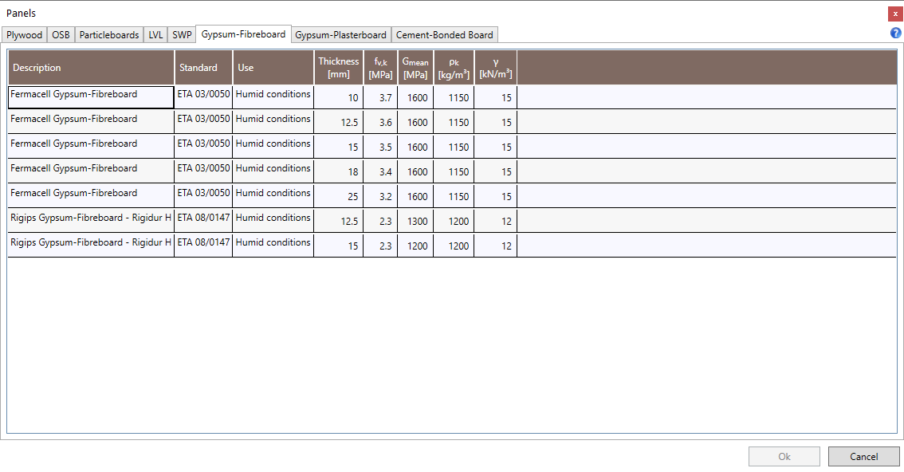Screen dimensions: 904x472
Task: Open the blue help question mark icon
Action: (895, 33)
